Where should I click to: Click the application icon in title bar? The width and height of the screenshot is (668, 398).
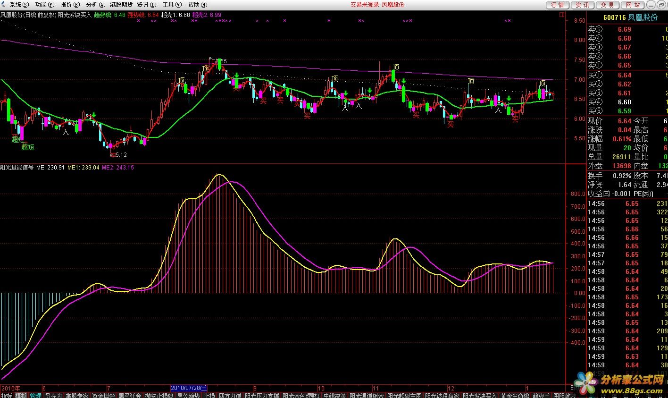click(4, 5)
